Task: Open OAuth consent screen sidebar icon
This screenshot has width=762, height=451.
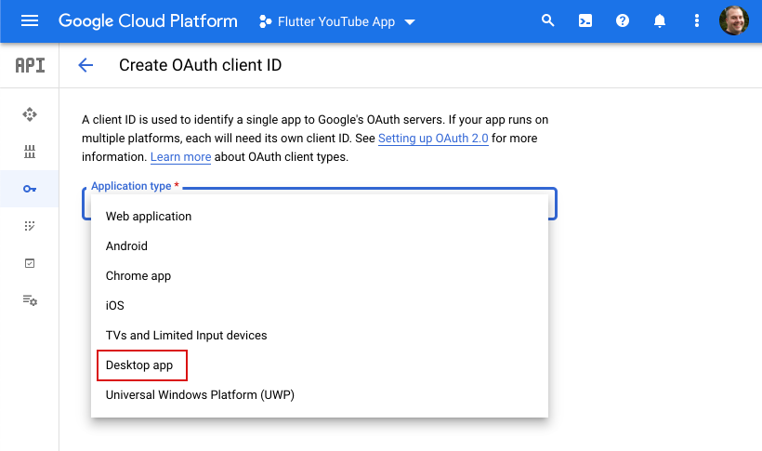Action: pos(30,226)
